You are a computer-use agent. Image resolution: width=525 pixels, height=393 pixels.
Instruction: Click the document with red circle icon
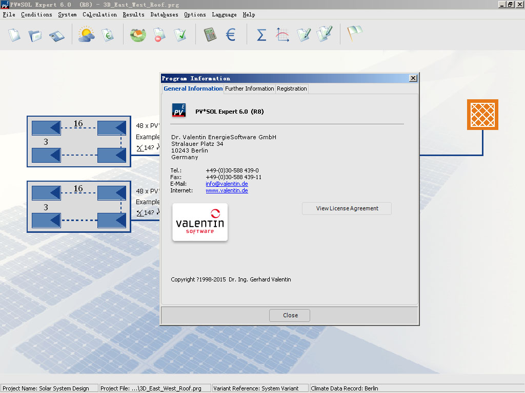(x=159, y=35)
